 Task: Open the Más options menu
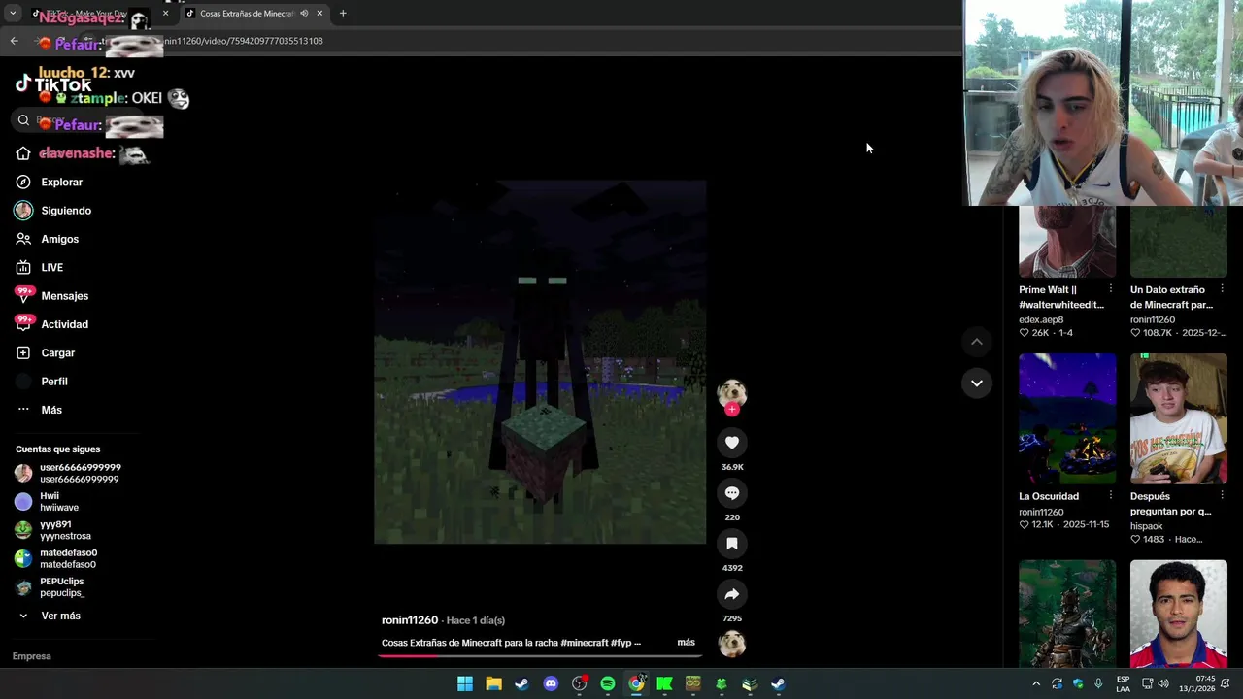[x=50, y=410]
